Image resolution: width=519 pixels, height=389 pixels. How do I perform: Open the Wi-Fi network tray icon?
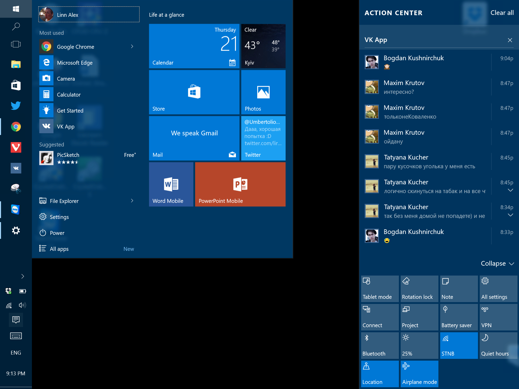(x=9, y=305)
